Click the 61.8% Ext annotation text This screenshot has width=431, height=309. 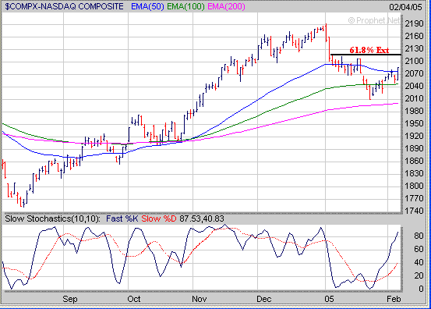click(x=369, y=50)
